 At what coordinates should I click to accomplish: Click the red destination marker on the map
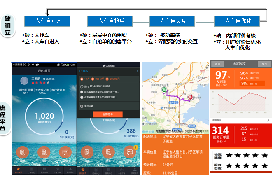pos(191,97)
